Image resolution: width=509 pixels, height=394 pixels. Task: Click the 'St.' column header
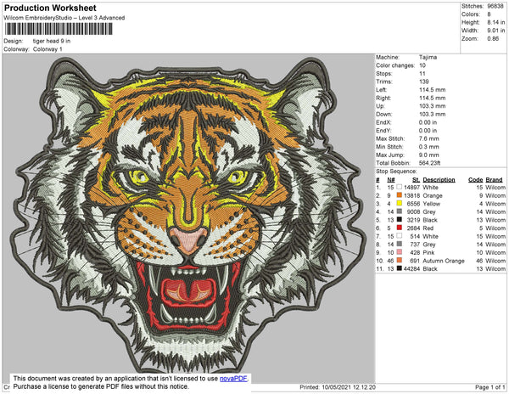pyautogui.click(x=417, y=180)
